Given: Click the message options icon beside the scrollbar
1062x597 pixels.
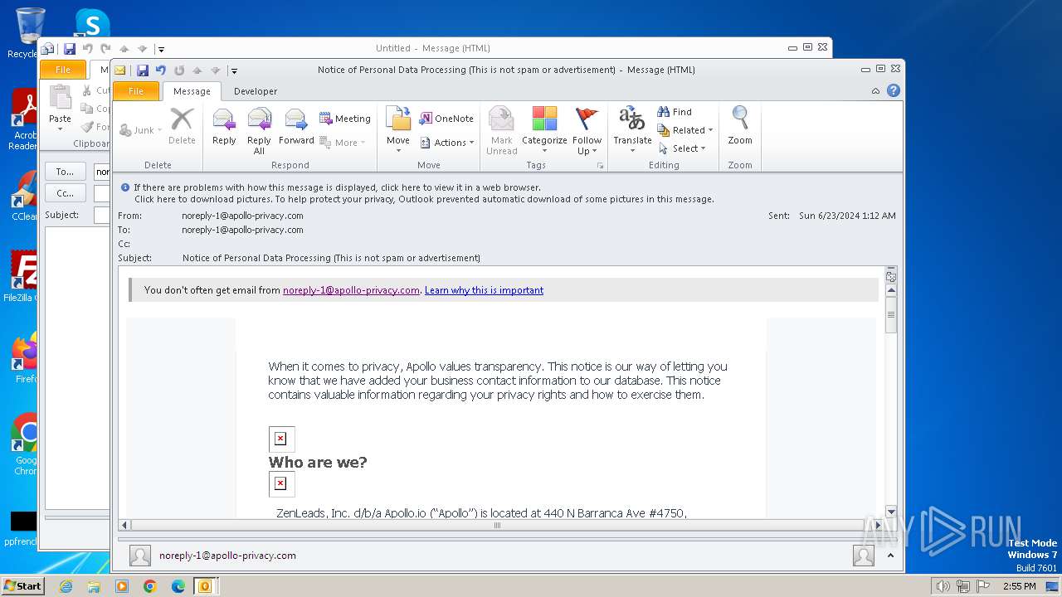Looking at the screenshot, I should pos(891,276).
